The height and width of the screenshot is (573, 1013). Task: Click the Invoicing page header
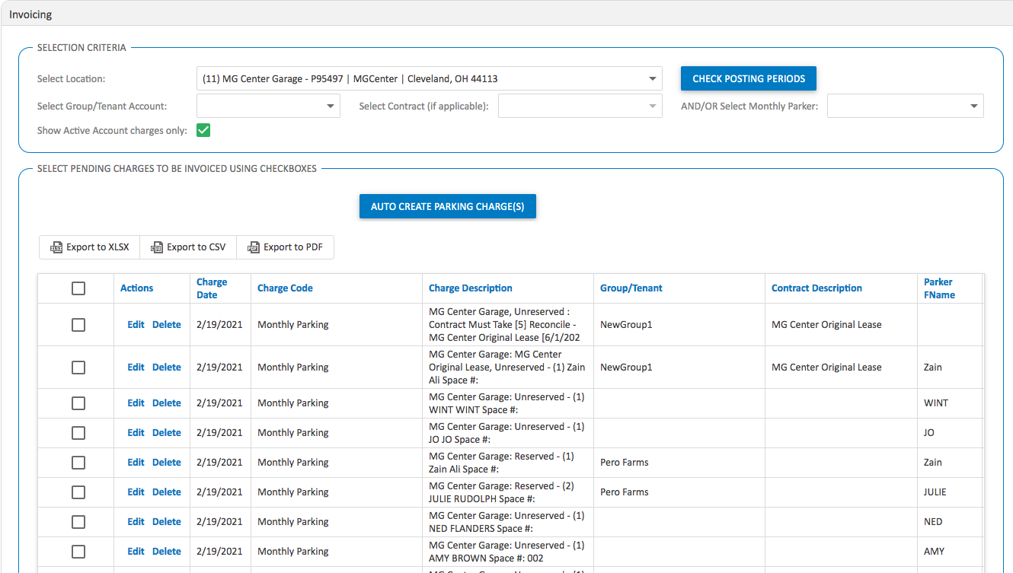[30, 14]
